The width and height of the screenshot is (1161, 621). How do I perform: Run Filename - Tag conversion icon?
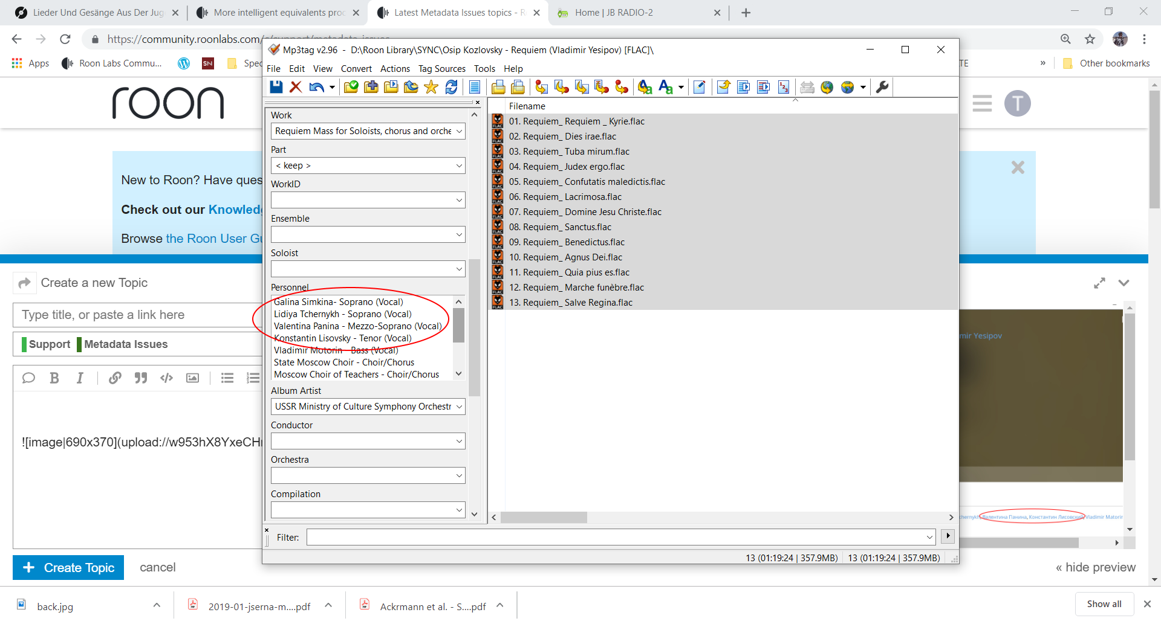coord(562,87)
